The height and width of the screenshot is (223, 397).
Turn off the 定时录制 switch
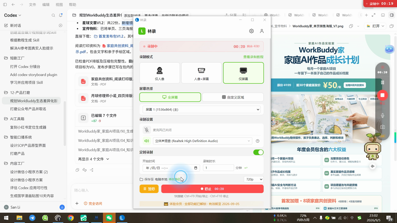coord(258,152)
